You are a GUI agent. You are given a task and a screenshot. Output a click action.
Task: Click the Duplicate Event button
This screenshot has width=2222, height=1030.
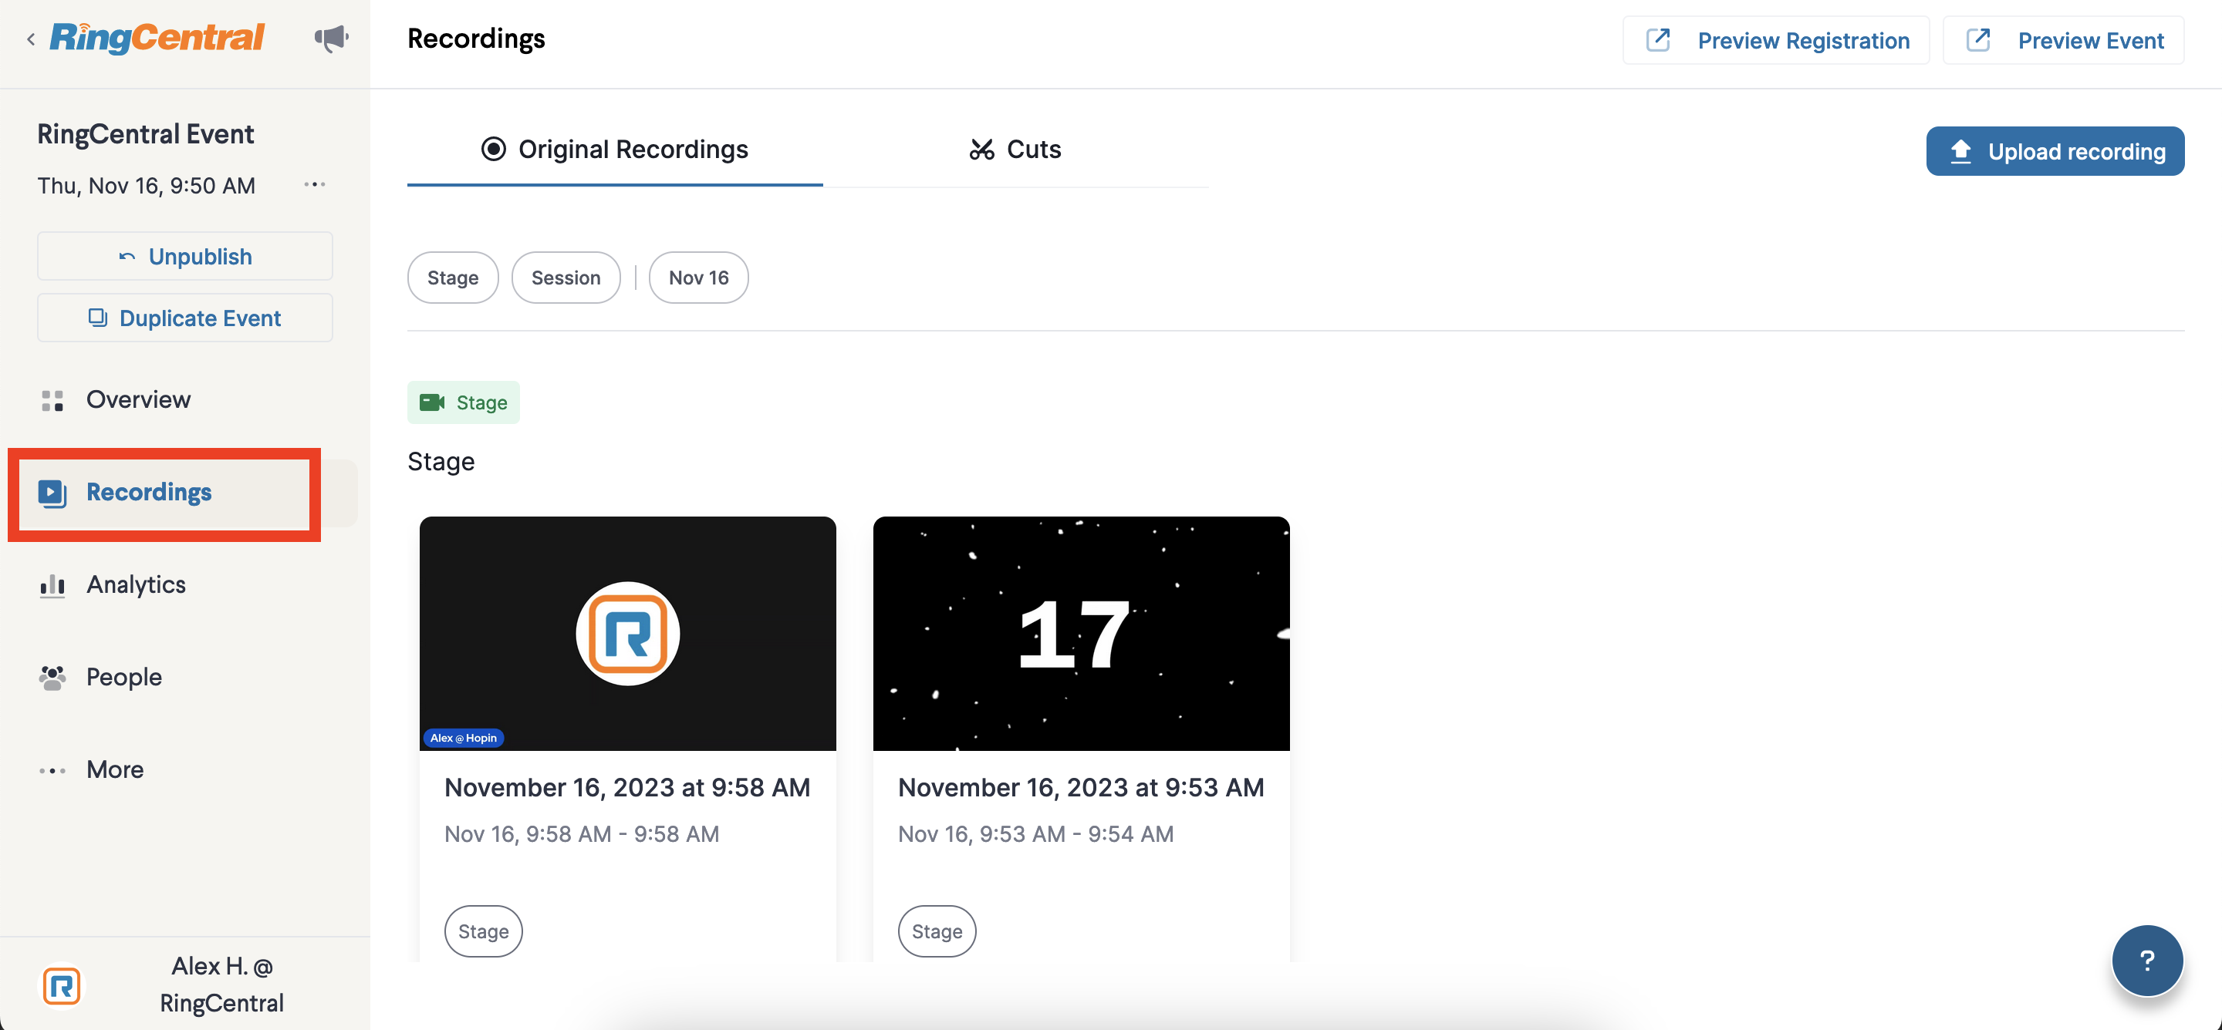pos(184,318)
